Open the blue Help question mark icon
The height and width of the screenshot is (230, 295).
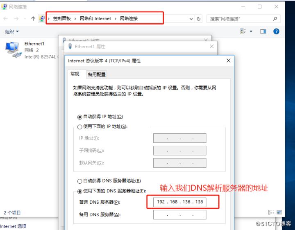point(276,32)
